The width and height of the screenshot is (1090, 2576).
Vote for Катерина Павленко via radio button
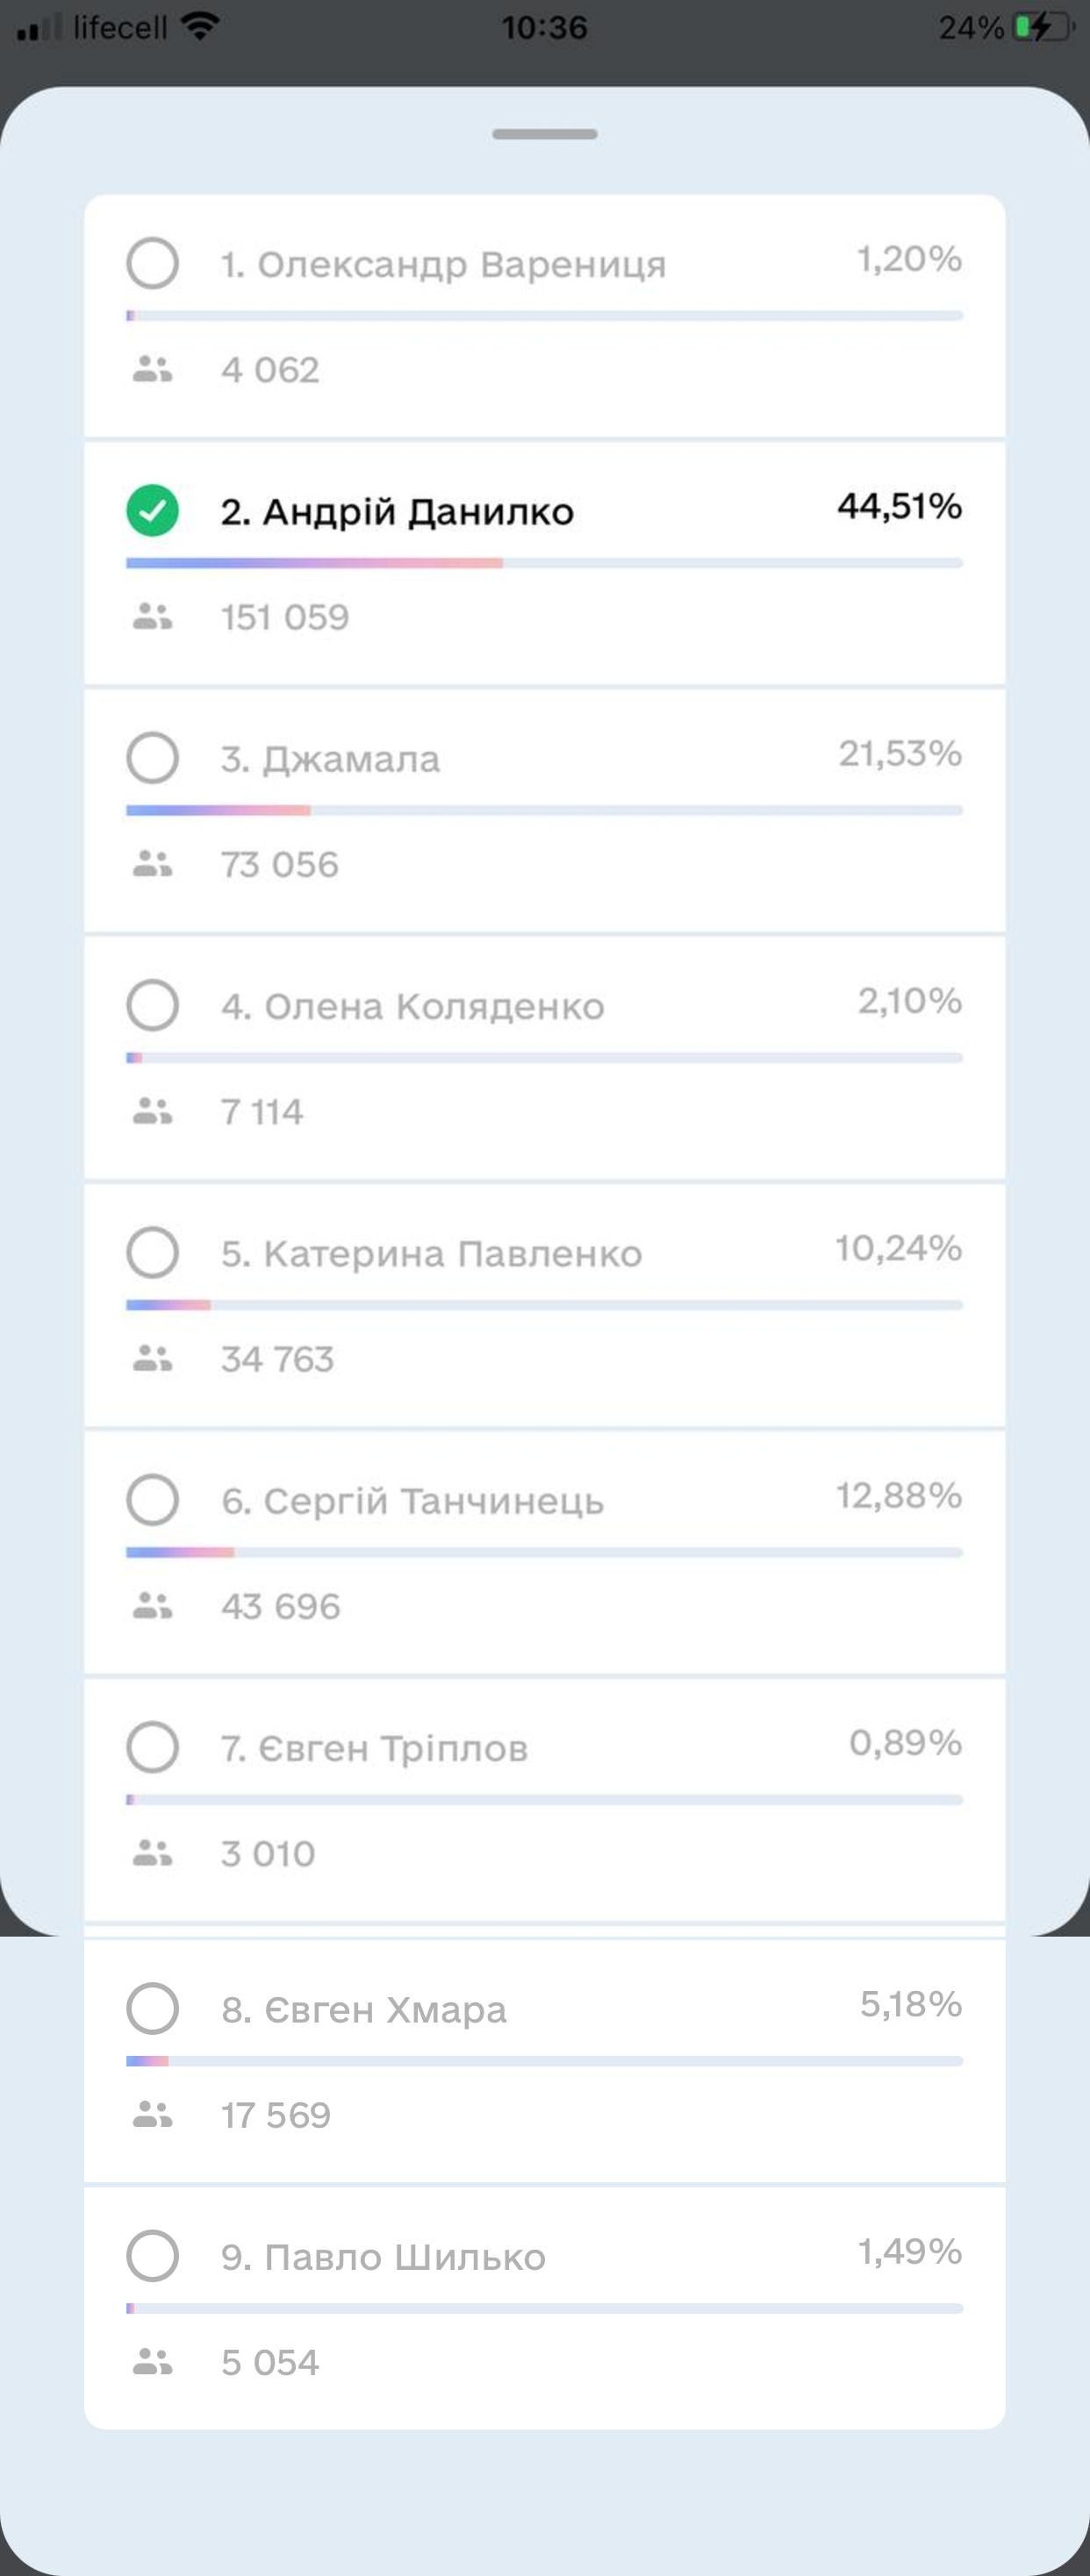coord(152,1252)
